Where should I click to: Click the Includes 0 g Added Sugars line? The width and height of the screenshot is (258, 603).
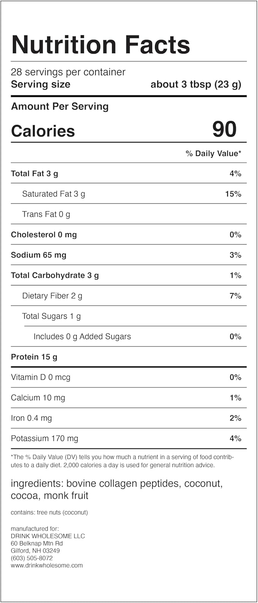[x=82, y=337]
